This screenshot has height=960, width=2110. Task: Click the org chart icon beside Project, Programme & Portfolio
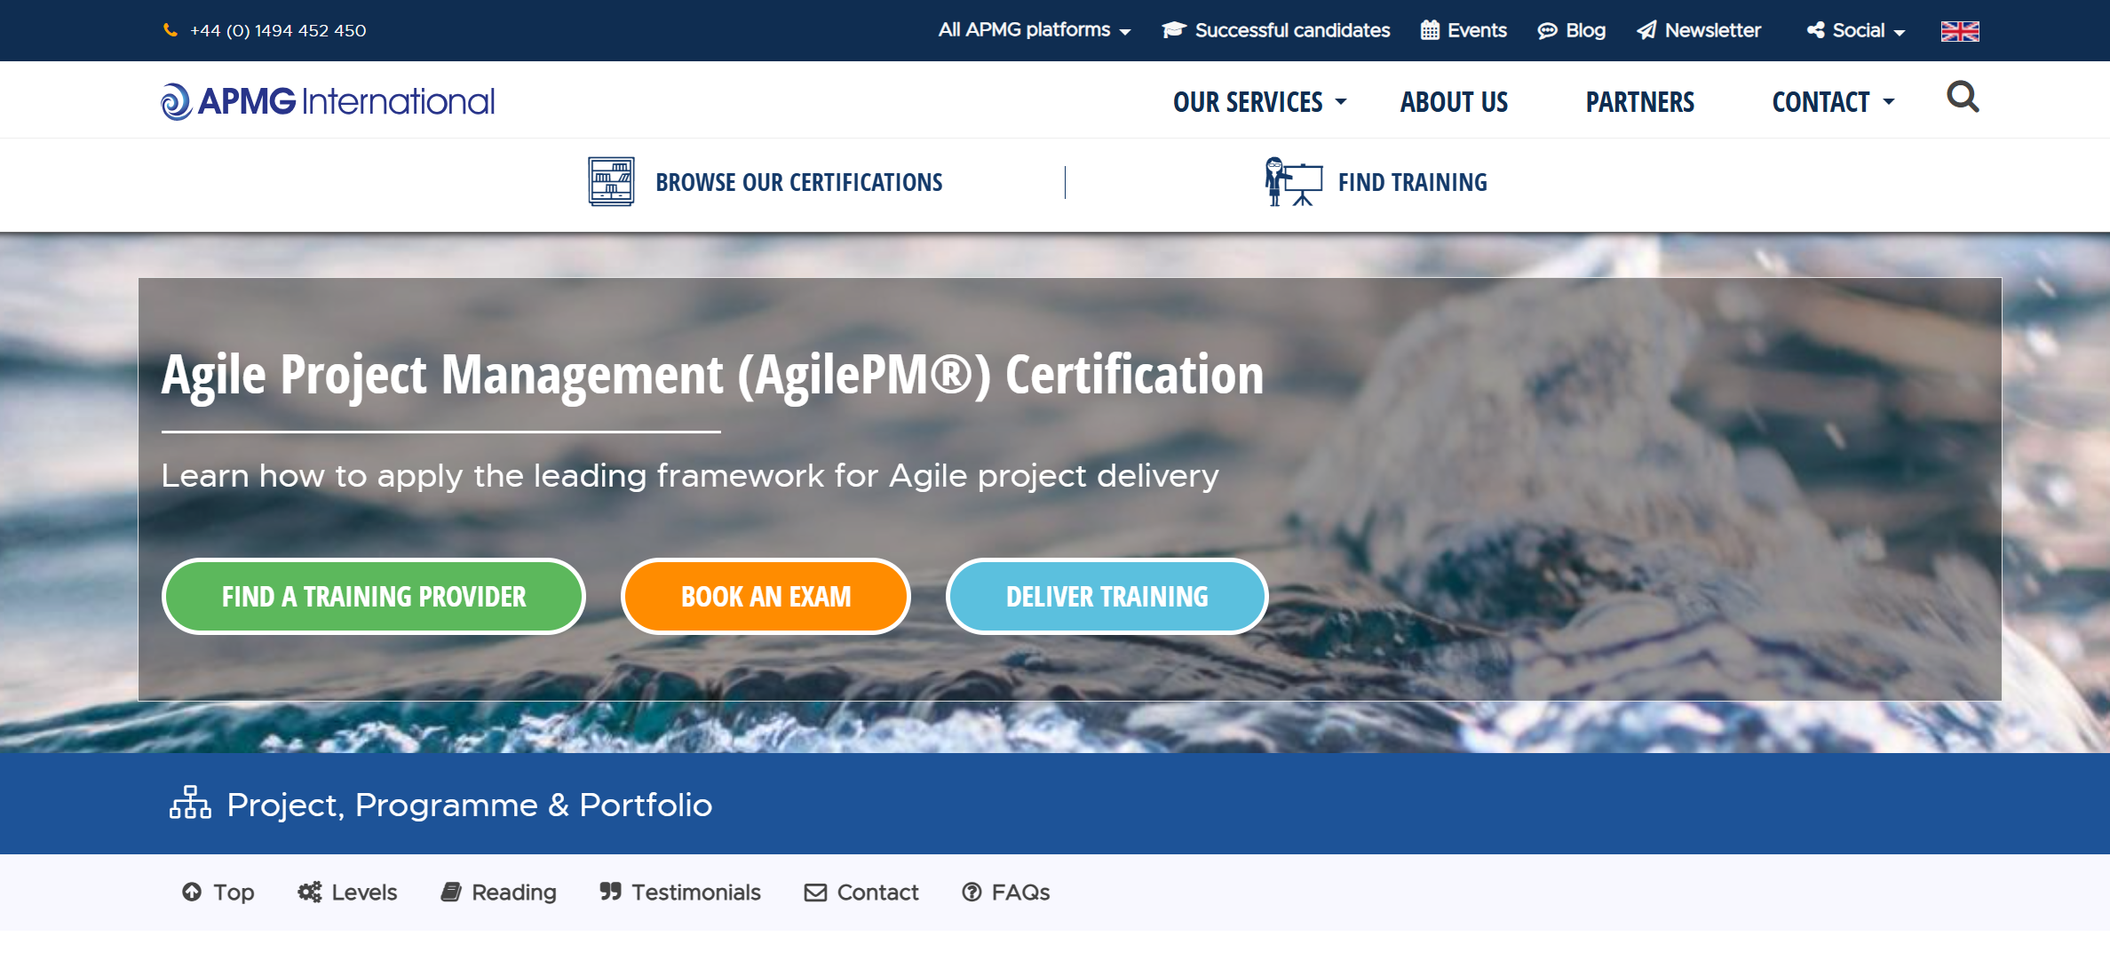pyautogui.click(x=190, y=803)
